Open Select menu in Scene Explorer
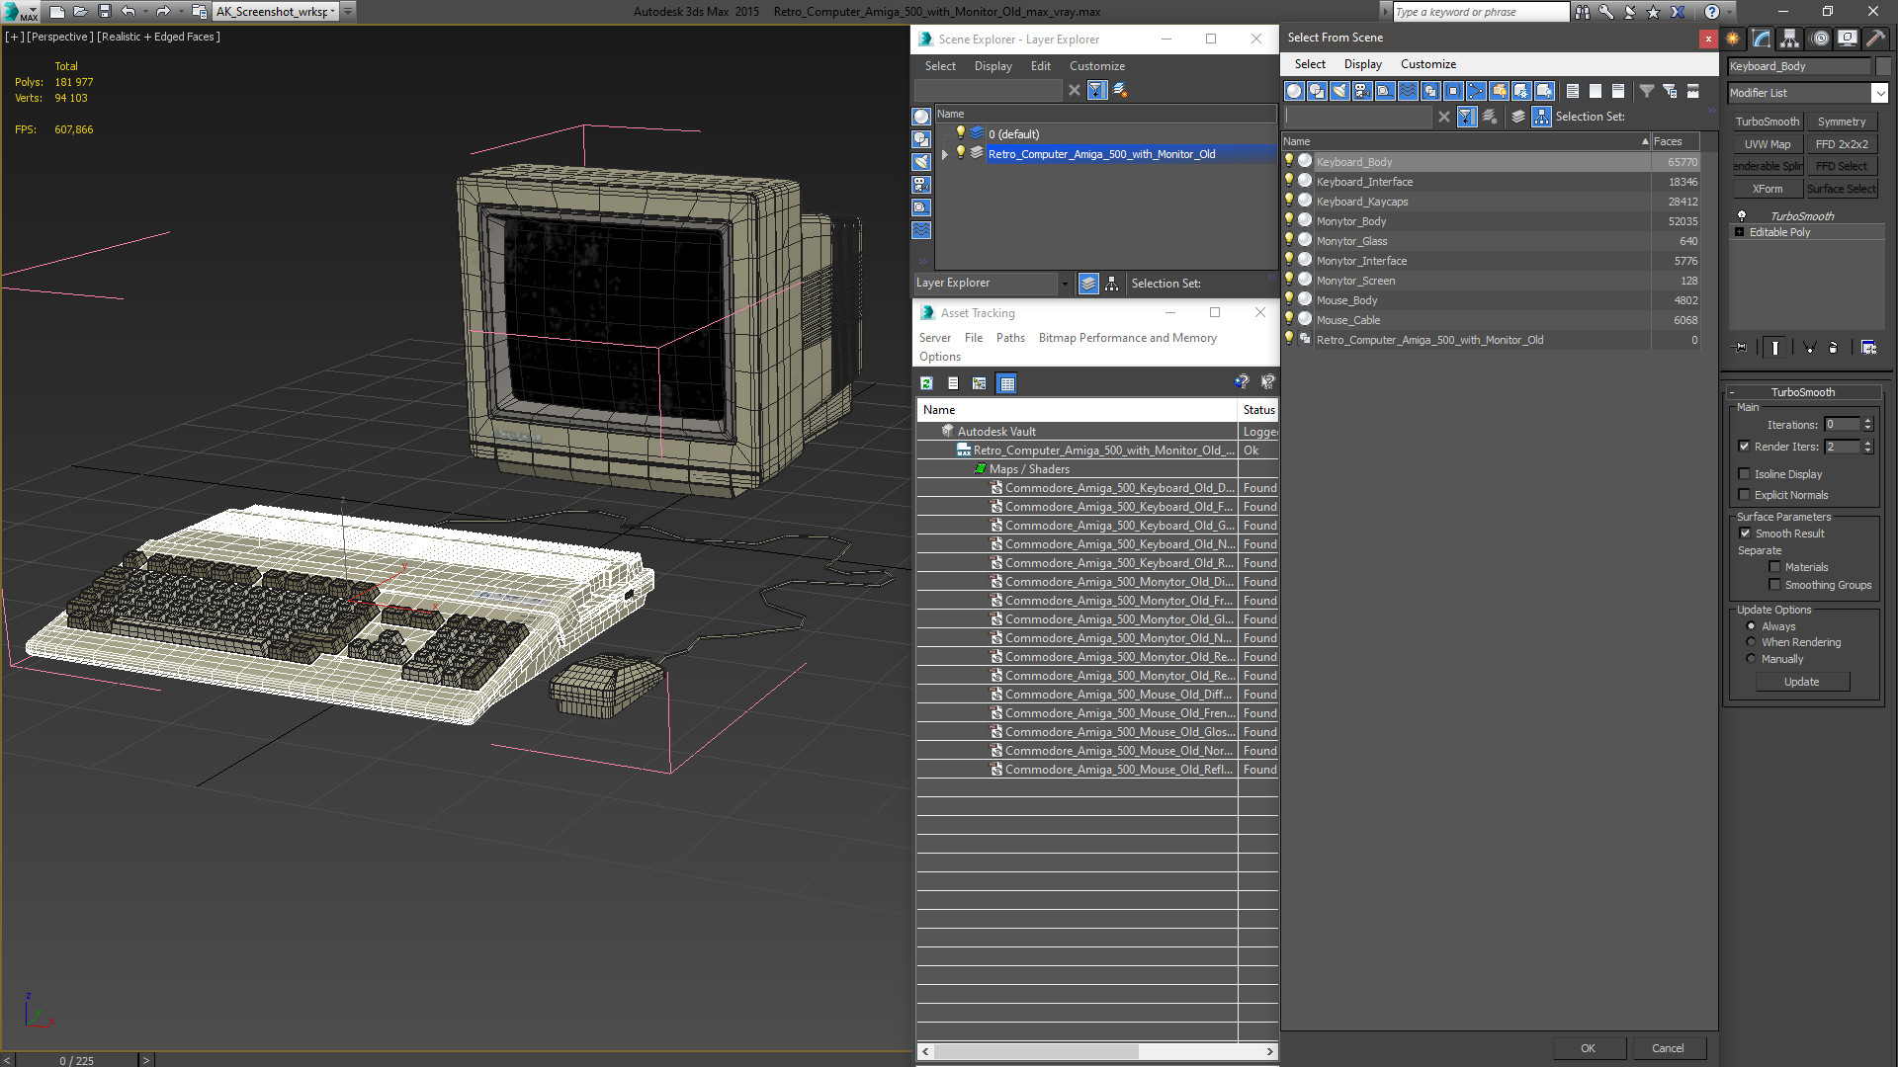Viewport: 1898px width, 1067px height. pyautogui.click(x=940, y=66)
